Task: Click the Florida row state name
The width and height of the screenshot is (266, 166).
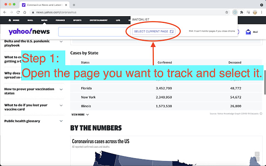Action: (86, 88)
